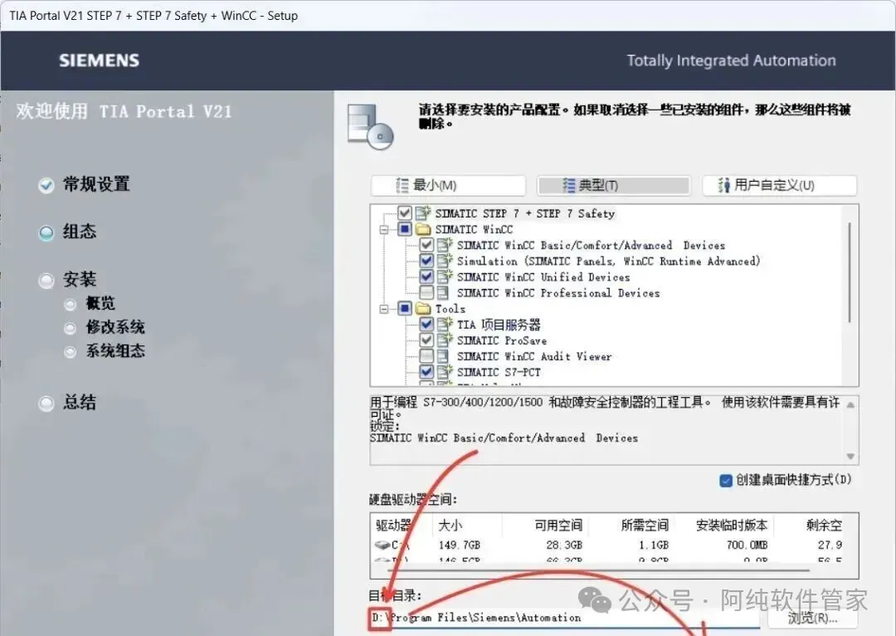Click the TIA 项目服务器 package icon
Screen dimensions: 896x636
(x=445, y=325)
